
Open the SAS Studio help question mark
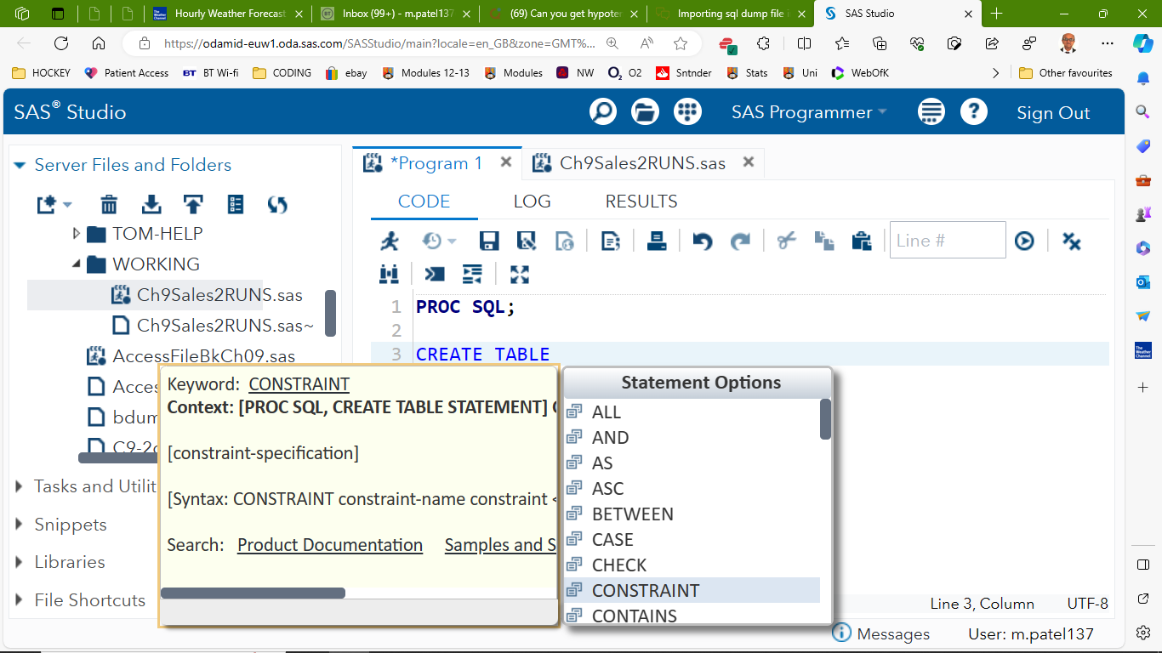(x=974, y=112)
